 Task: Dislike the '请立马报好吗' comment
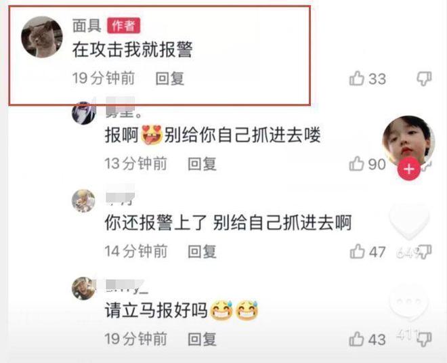pos(424,339)
